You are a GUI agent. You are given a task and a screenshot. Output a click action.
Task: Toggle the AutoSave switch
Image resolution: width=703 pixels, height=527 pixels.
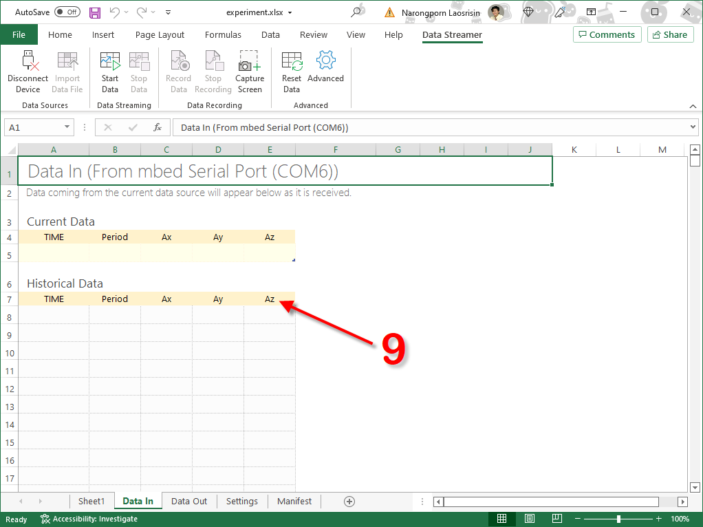coord(67,12)
